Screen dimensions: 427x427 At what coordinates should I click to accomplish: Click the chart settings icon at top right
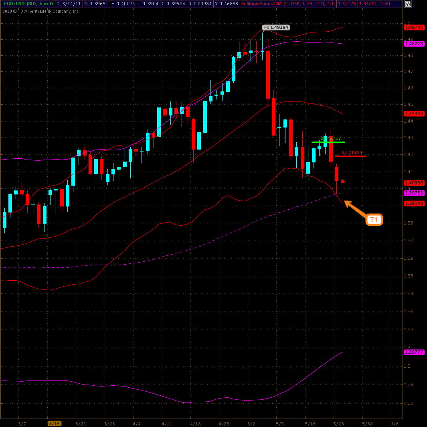pos(408,4)
